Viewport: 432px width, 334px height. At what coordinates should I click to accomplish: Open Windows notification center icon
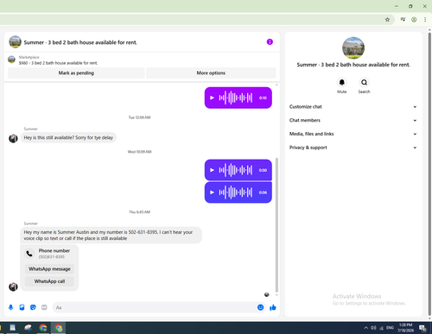422,328
